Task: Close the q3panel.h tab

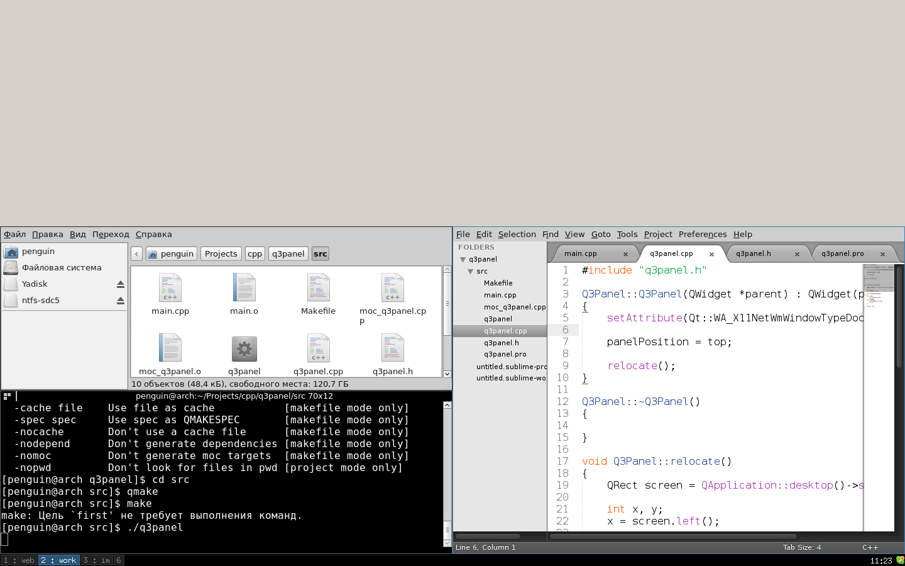Action: tap(797, 254)
